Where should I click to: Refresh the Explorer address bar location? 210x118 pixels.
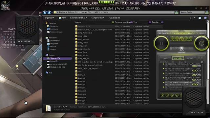(x=177, y=12)
